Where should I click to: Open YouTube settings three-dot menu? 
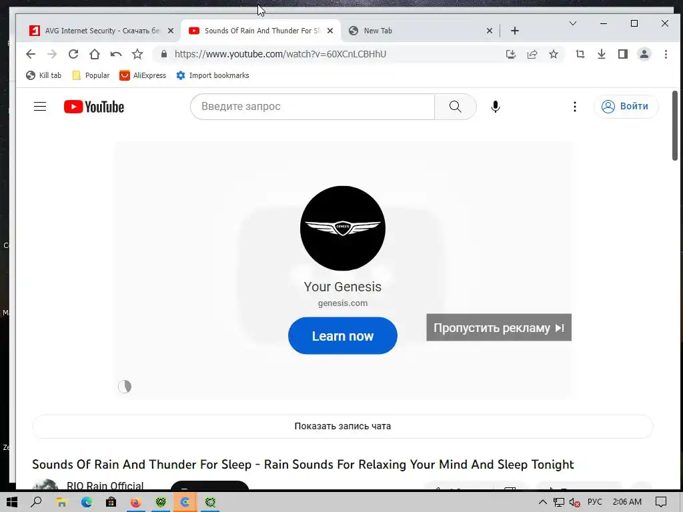point(574,107)
